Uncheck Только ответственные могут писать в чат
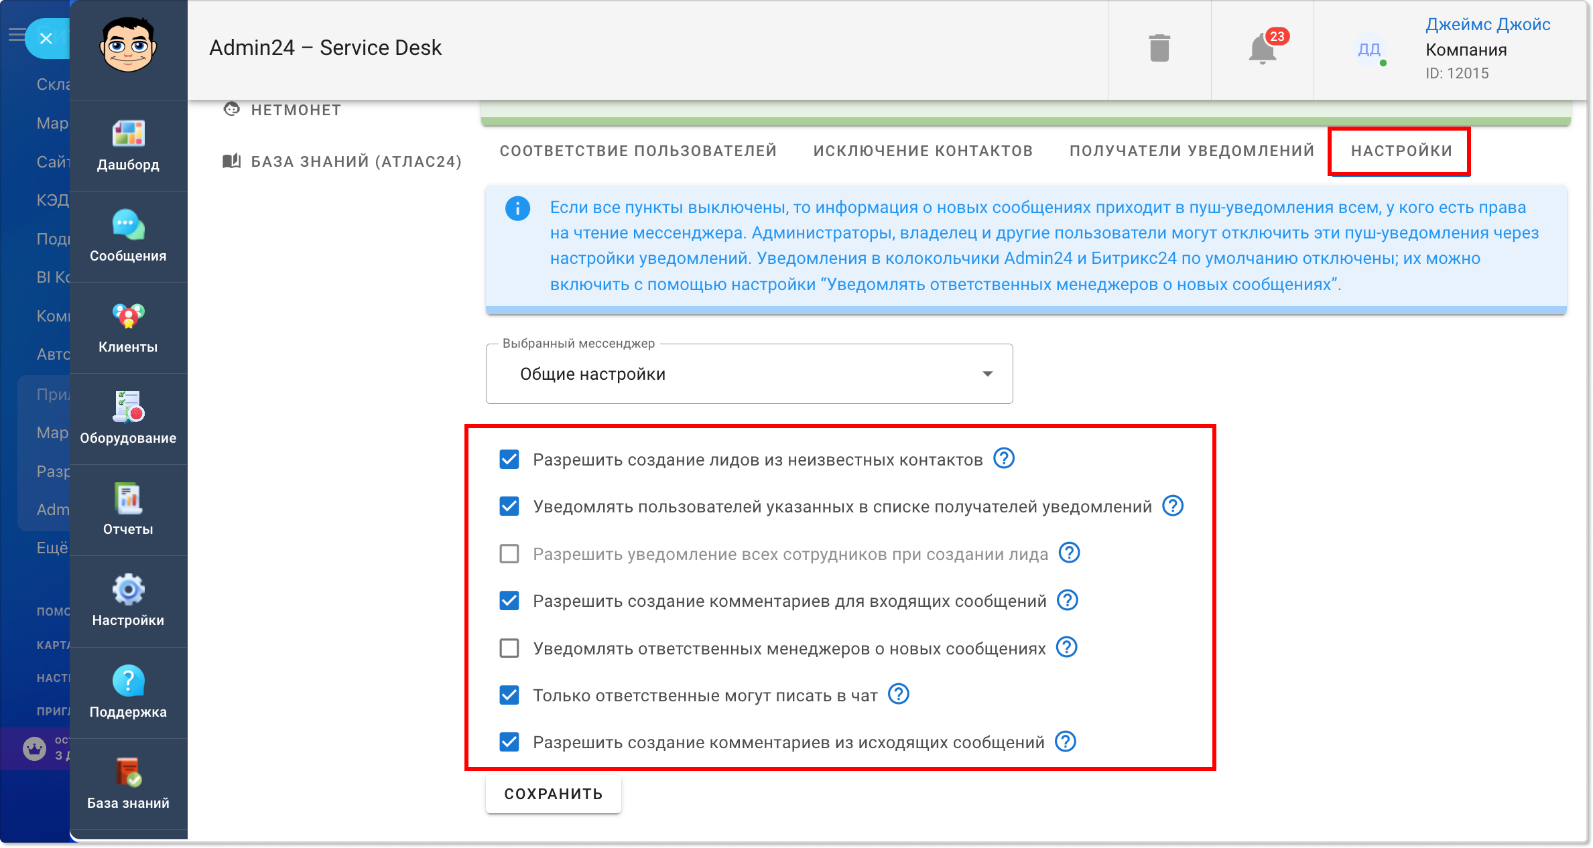The height and width of the screenshot is (848, 1593). coord(509,695)
